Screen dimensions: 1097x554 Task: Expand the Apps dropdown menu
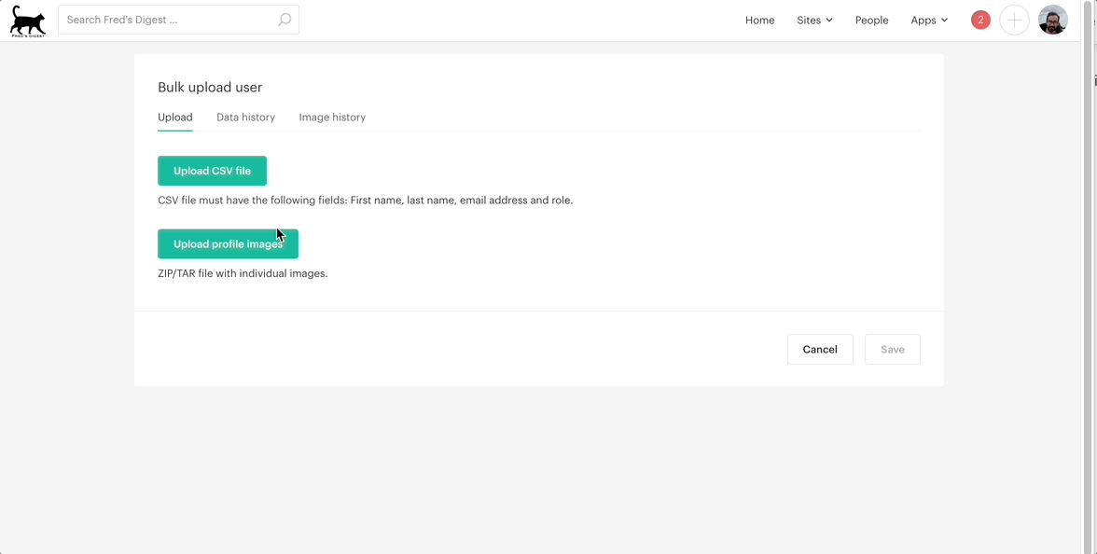pyautogui.click(x=929, y=20)
